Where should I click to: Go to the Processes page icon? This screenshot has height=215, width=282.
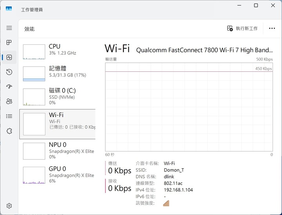[9, 42]
